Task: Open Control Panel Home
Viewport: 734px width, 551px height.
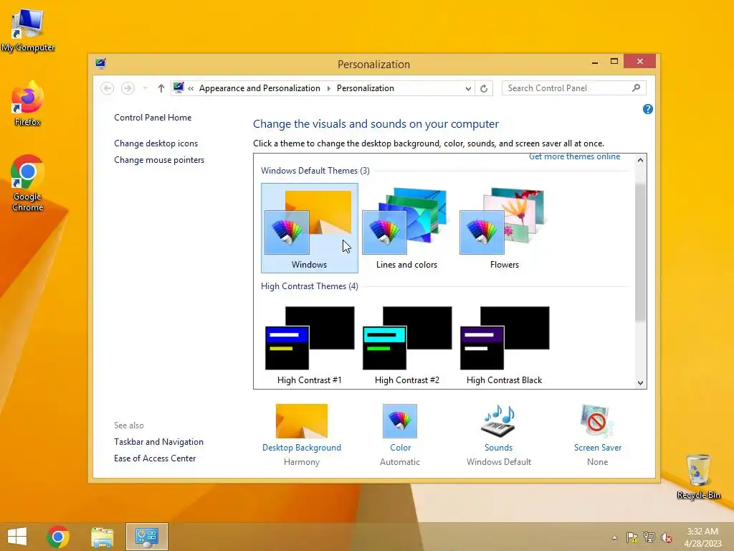Action: pyautogui.click(x=153, y=118)
